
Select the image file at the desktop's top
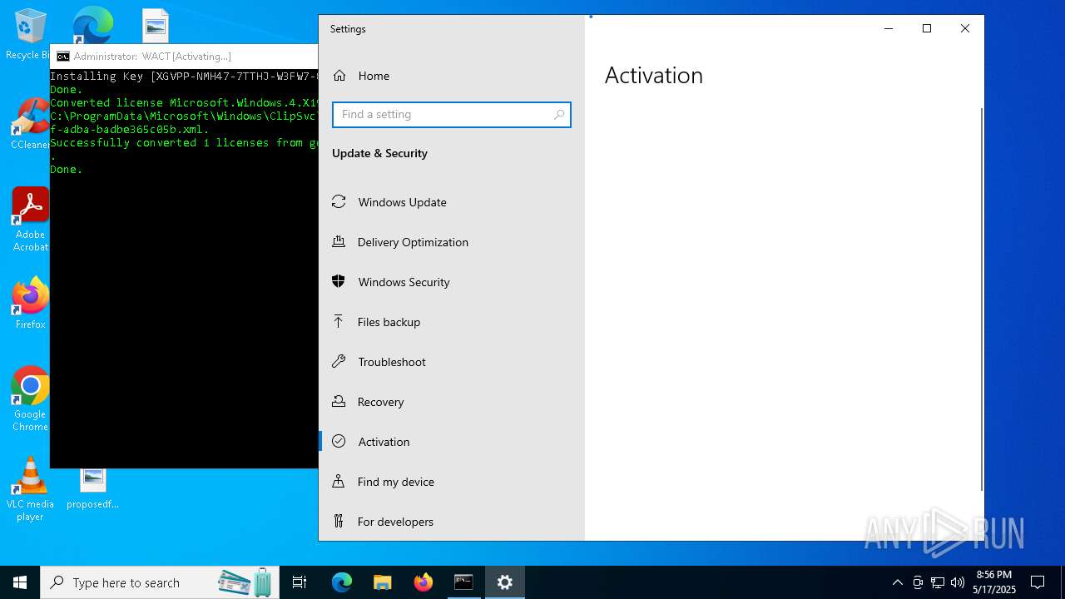pyautogui.click(x=156, y=26)
